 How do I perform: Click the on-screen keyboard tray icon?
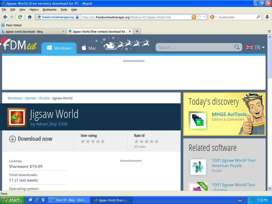click(240, 200)
